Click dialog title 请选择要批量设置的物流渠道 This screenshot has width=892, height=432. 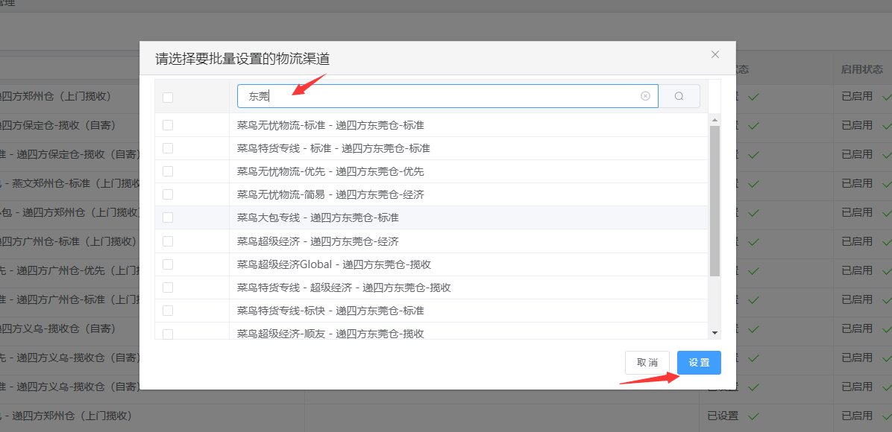[x=242, y=59]
